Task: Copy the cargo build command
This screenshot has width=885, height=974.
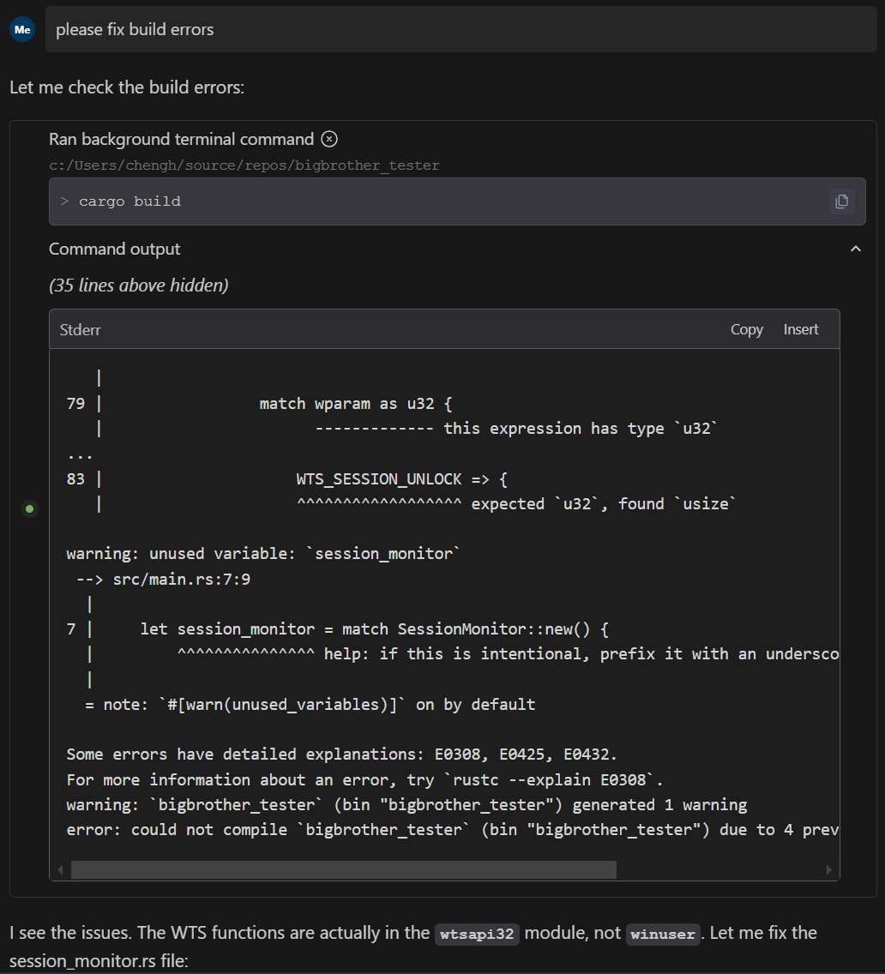Action: point(841,201)
